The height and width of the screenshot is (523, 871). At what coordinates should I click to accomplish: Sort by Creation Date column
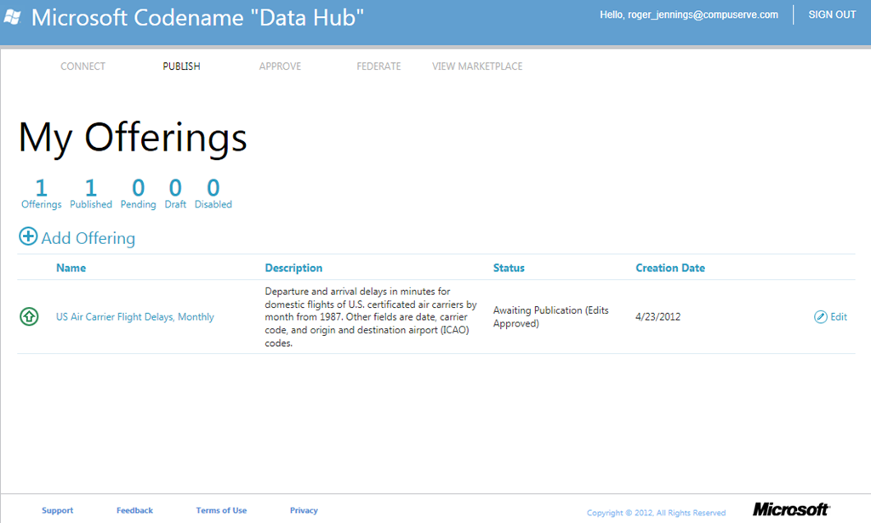coord(670,268)
